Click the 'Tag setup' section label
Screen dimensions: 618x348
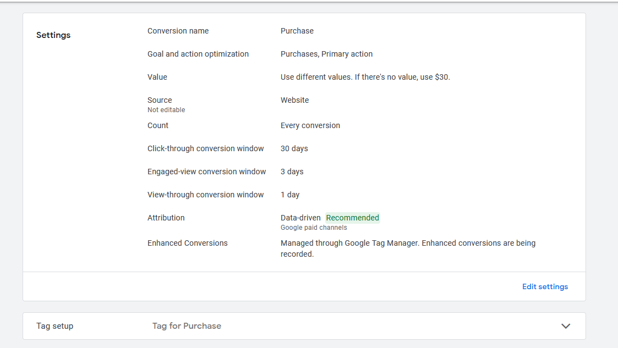(55, 326)
